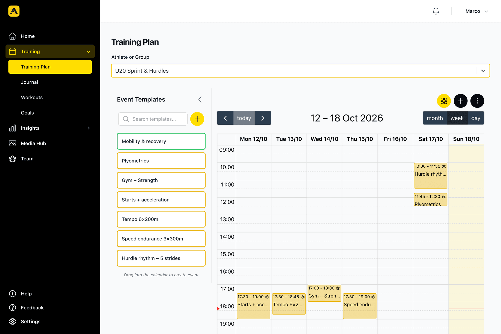Image resolution: width=501 pixels, height=334 pixels.
Task: Open the notifications bell
Action: click(436, 11)
